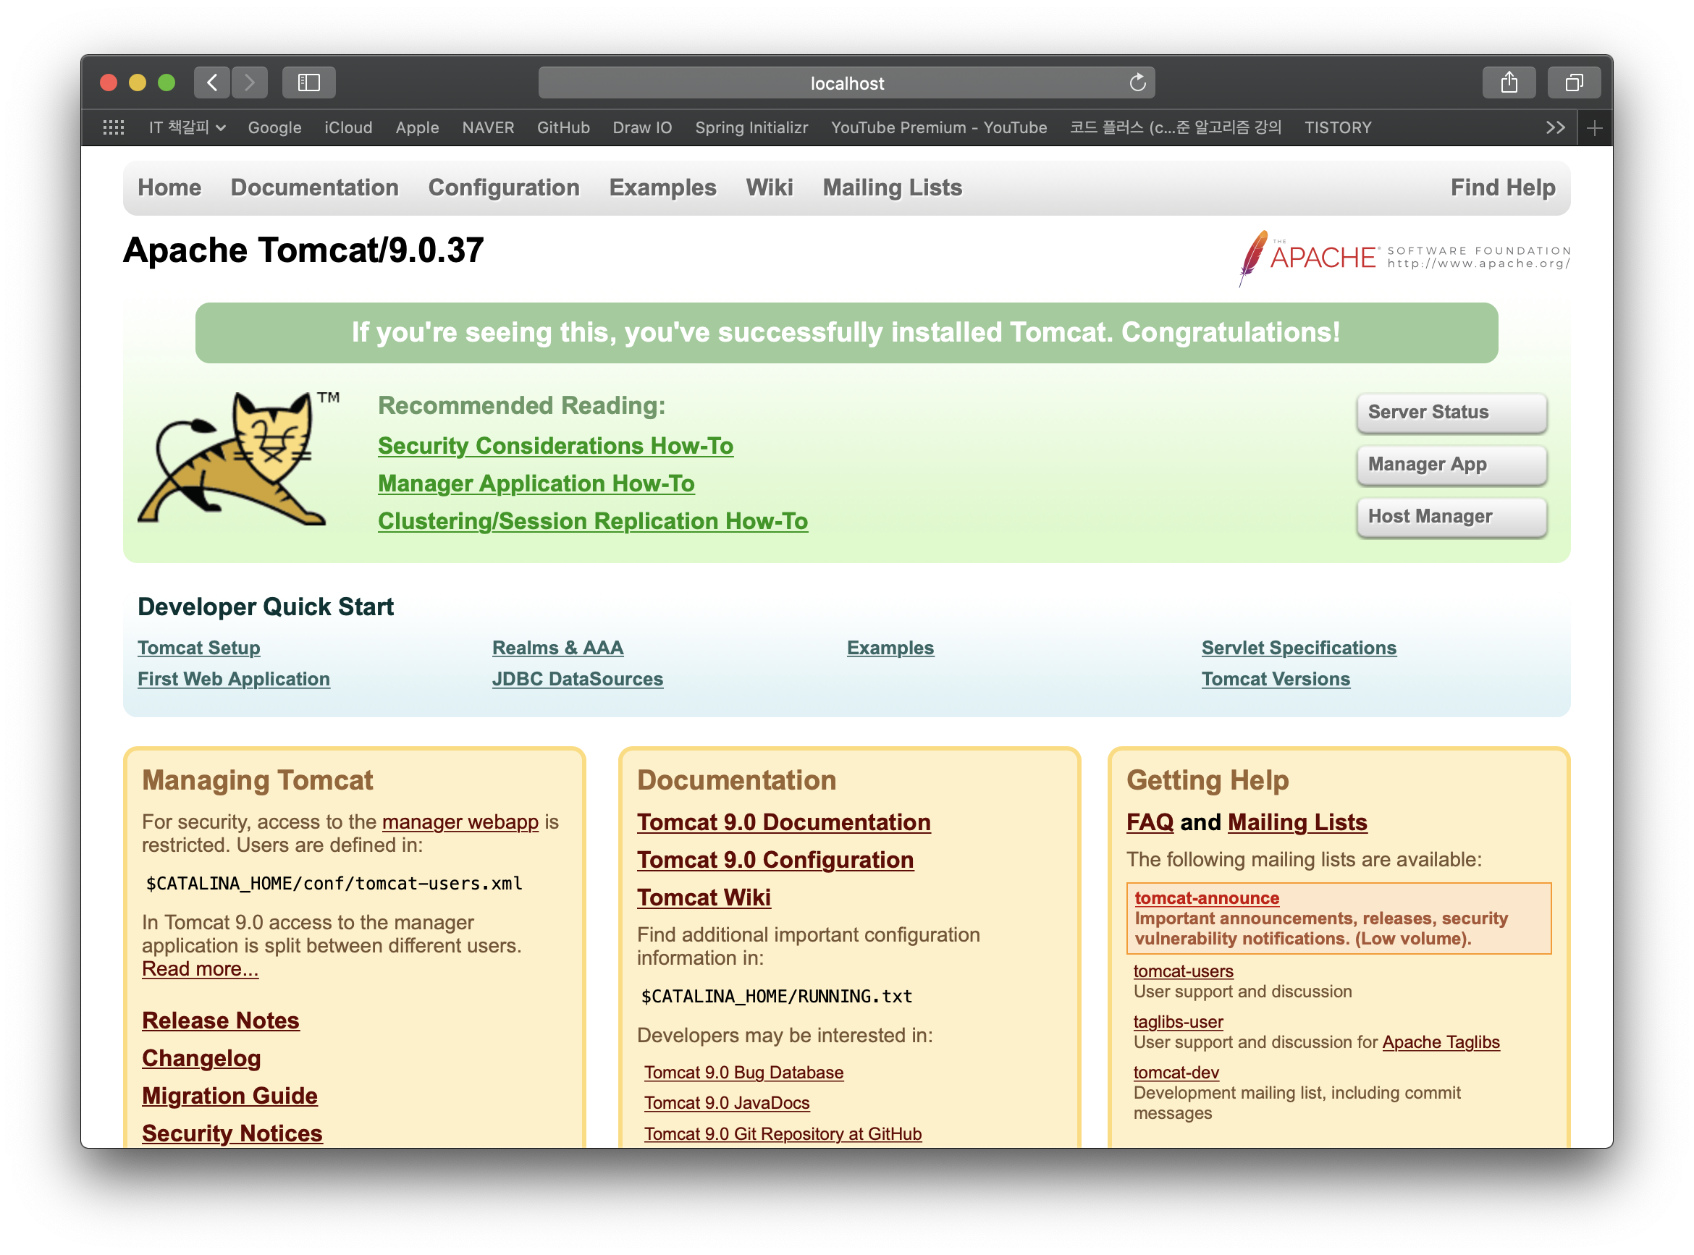The height and width of the screenshot is (1255, 1694).
Task: Expand hidden bookmarks with double chevron
Action: 1555,127
